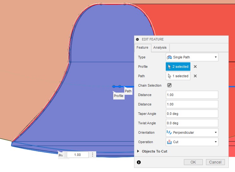Viewport: 235px width, 172px height.
Task: Click the info icon in dialog footer
Action: tap(139, 162)
